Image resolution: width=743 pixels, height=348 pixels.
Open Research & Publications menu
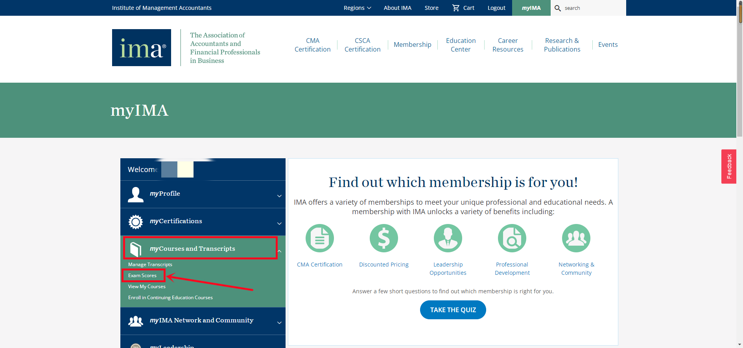(562, 45)
